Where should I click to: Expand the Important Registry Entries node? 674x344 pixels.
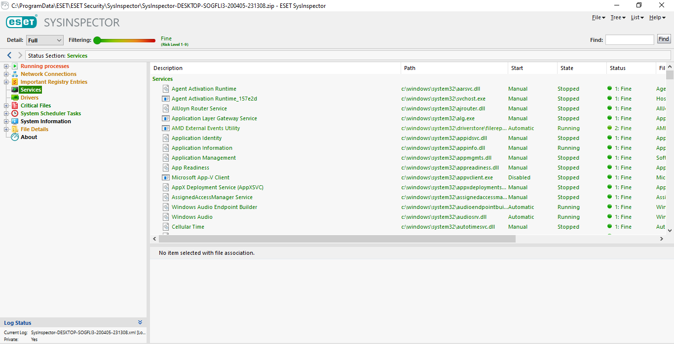(6, 82)
